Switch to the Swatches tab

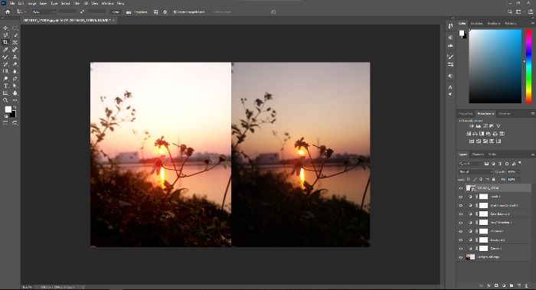click(x=476, y=23)
